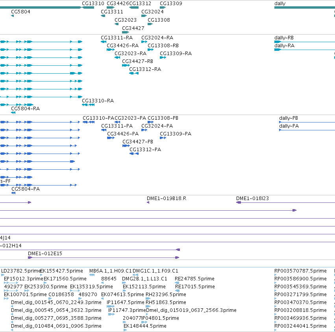Click EST IP11647.5prime
Viewport: 335px width, 332px height.
(x=126, y=302)
